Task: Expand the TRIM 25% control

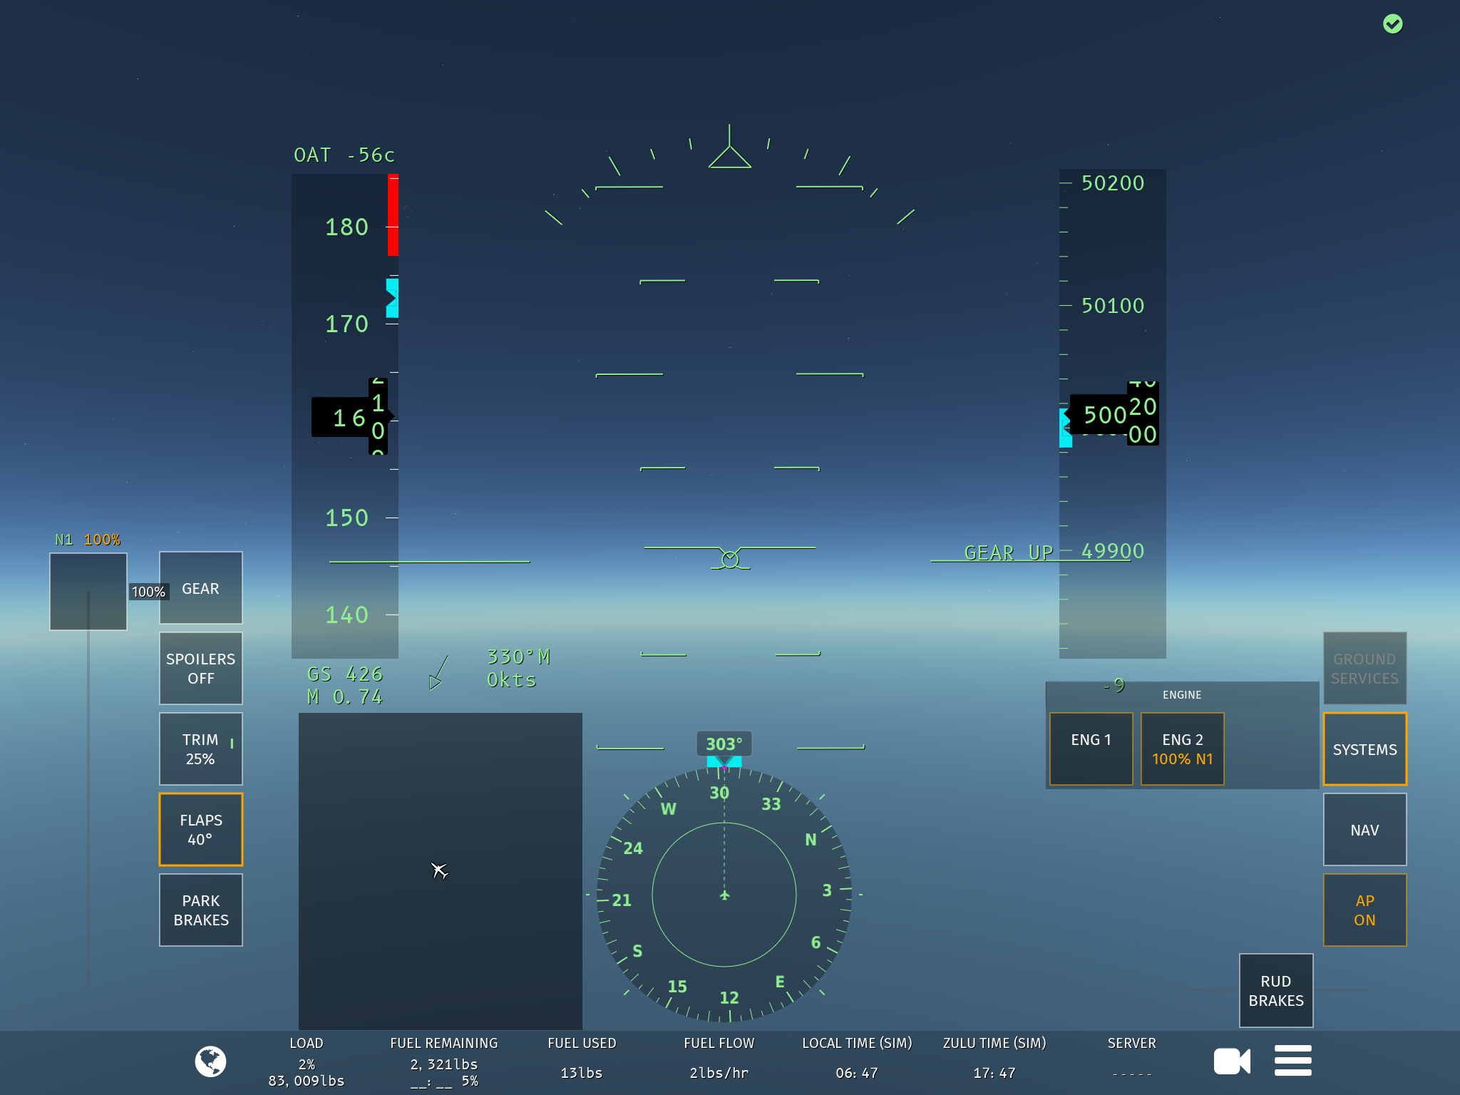Action: point(200,749)
